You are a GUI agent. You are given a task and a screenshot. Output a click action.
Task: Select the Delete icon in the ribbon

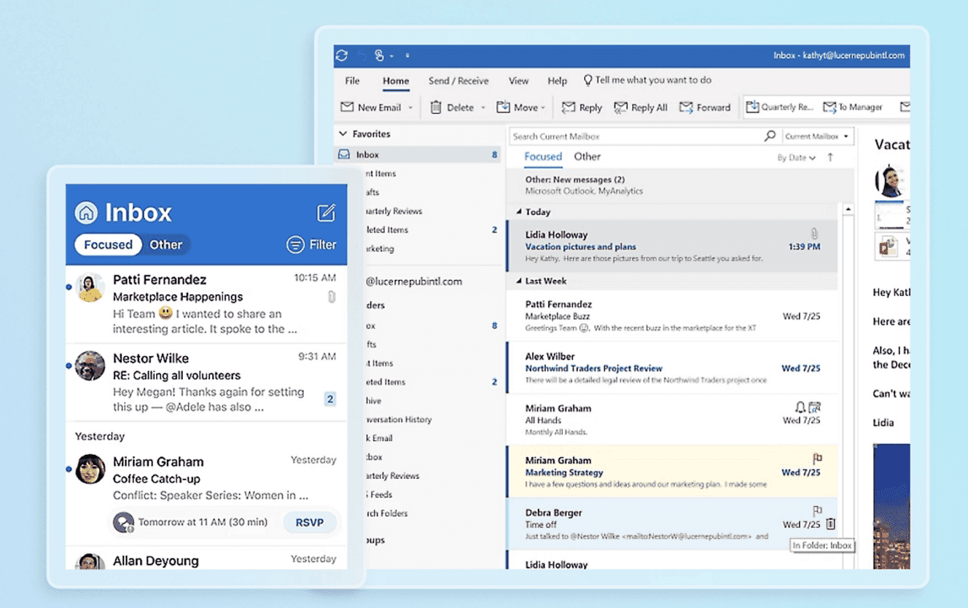point(438,107)
